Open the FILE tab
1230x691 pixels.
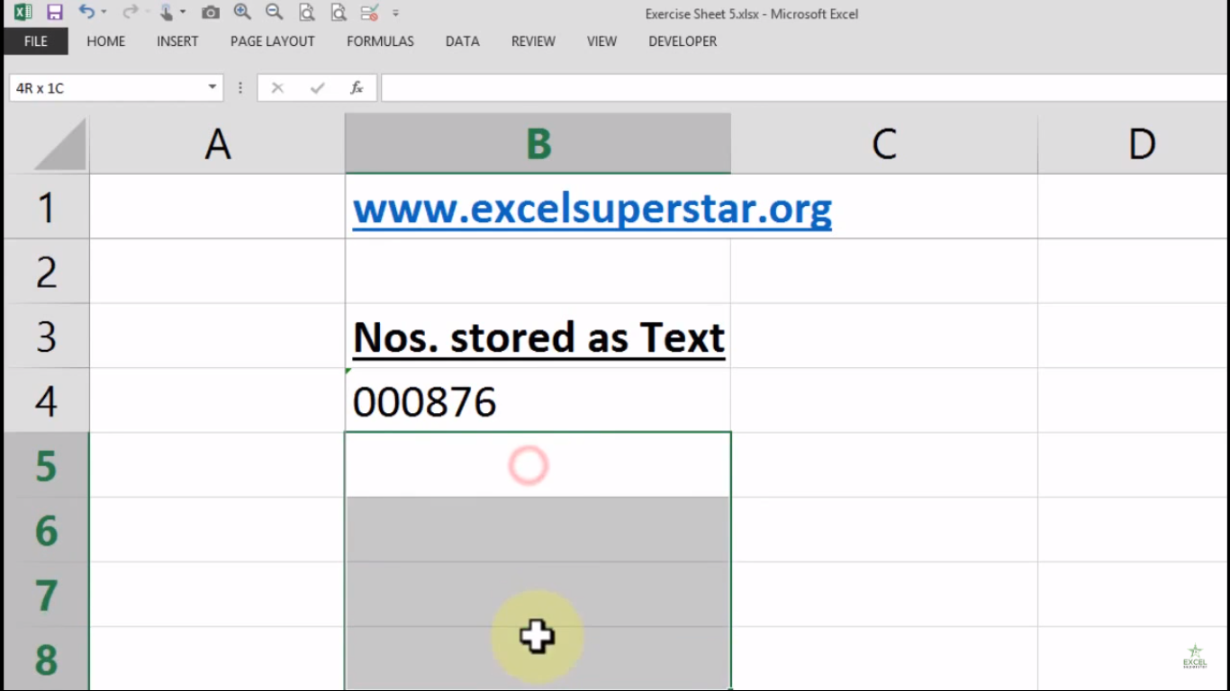(x=36, y=41)
